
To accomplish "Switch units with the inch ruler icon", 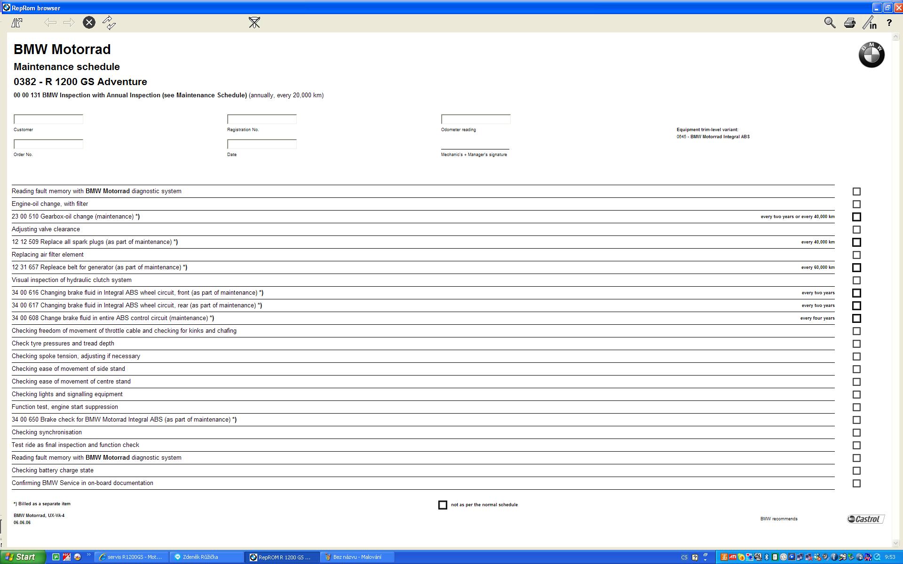I will [x=870, y=23].
